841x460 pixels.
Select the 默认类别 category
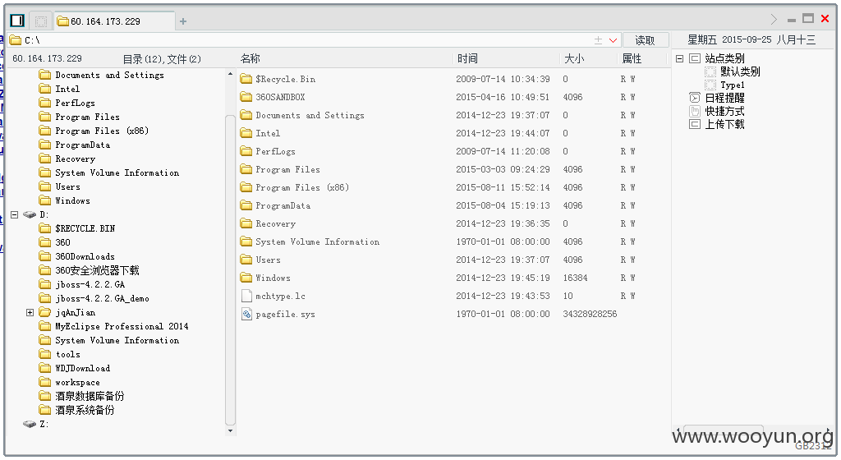pyautogui.click(x=740, y=71)
